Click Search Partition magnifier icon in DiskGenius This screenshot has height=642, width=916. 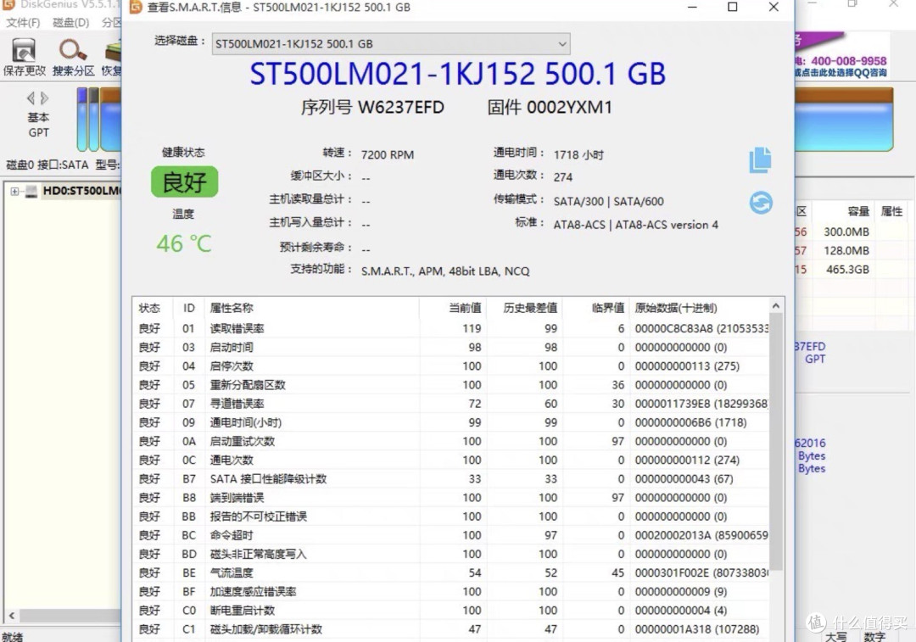pyautogui.click(x=73, y=58)
